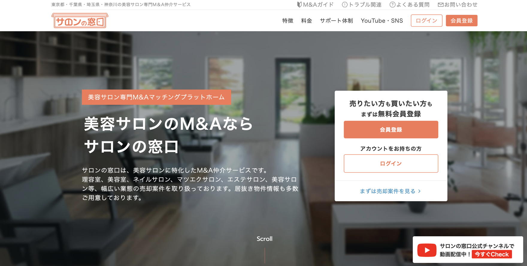The width and height of the screenshot is (527, 266).
Task: Click the 美容サロン専門M&Aマッチングプラットホーム label
Action: [156, 97]
